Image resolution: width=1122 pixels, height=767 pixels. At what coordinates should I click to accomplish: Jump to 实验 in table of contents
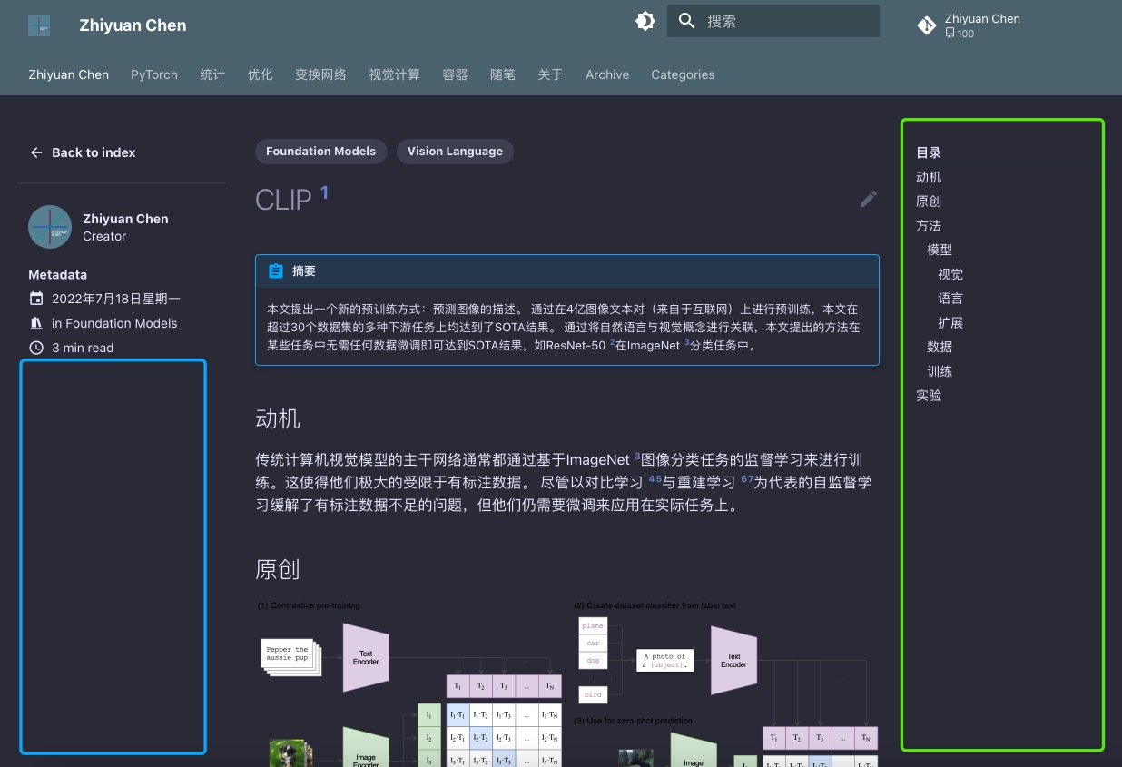coord(929,396)
